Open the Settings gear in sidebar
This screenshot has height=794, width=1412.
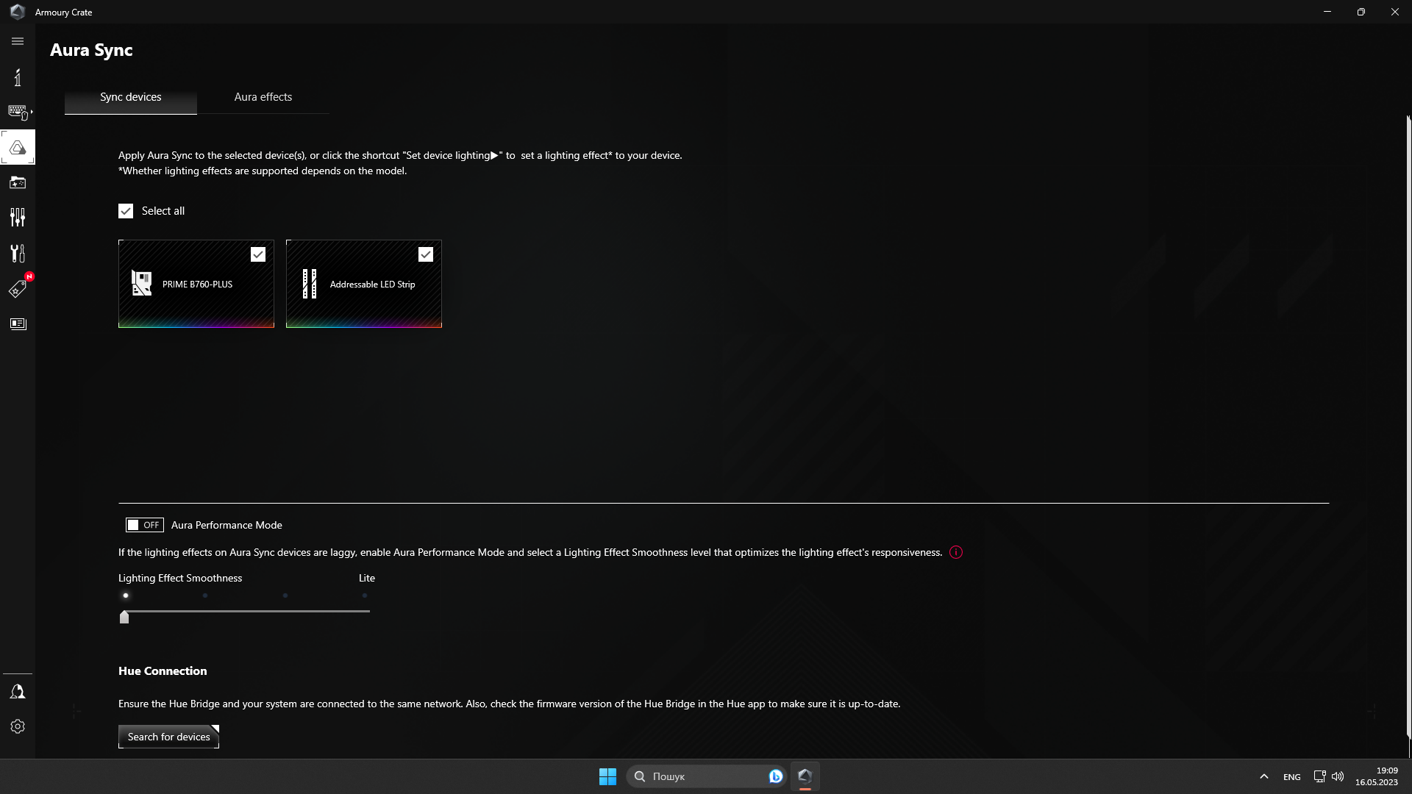click(x=18, y=726)
